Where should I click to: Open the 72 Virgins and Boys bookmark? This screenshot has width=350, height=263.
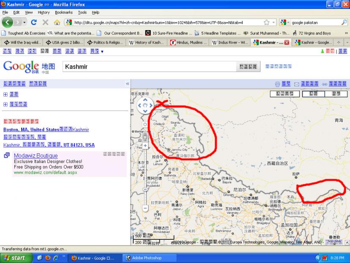312,33
